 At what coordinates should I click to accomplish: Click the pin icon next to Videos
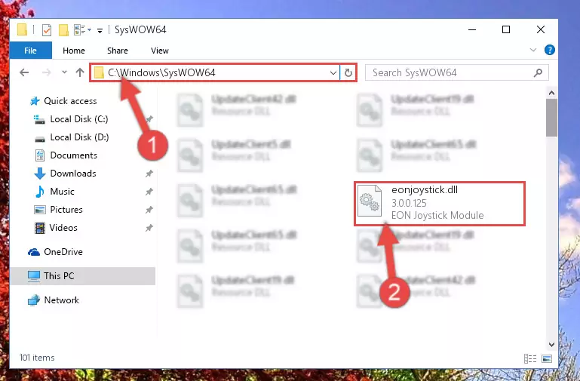click(x=149, y=228)
